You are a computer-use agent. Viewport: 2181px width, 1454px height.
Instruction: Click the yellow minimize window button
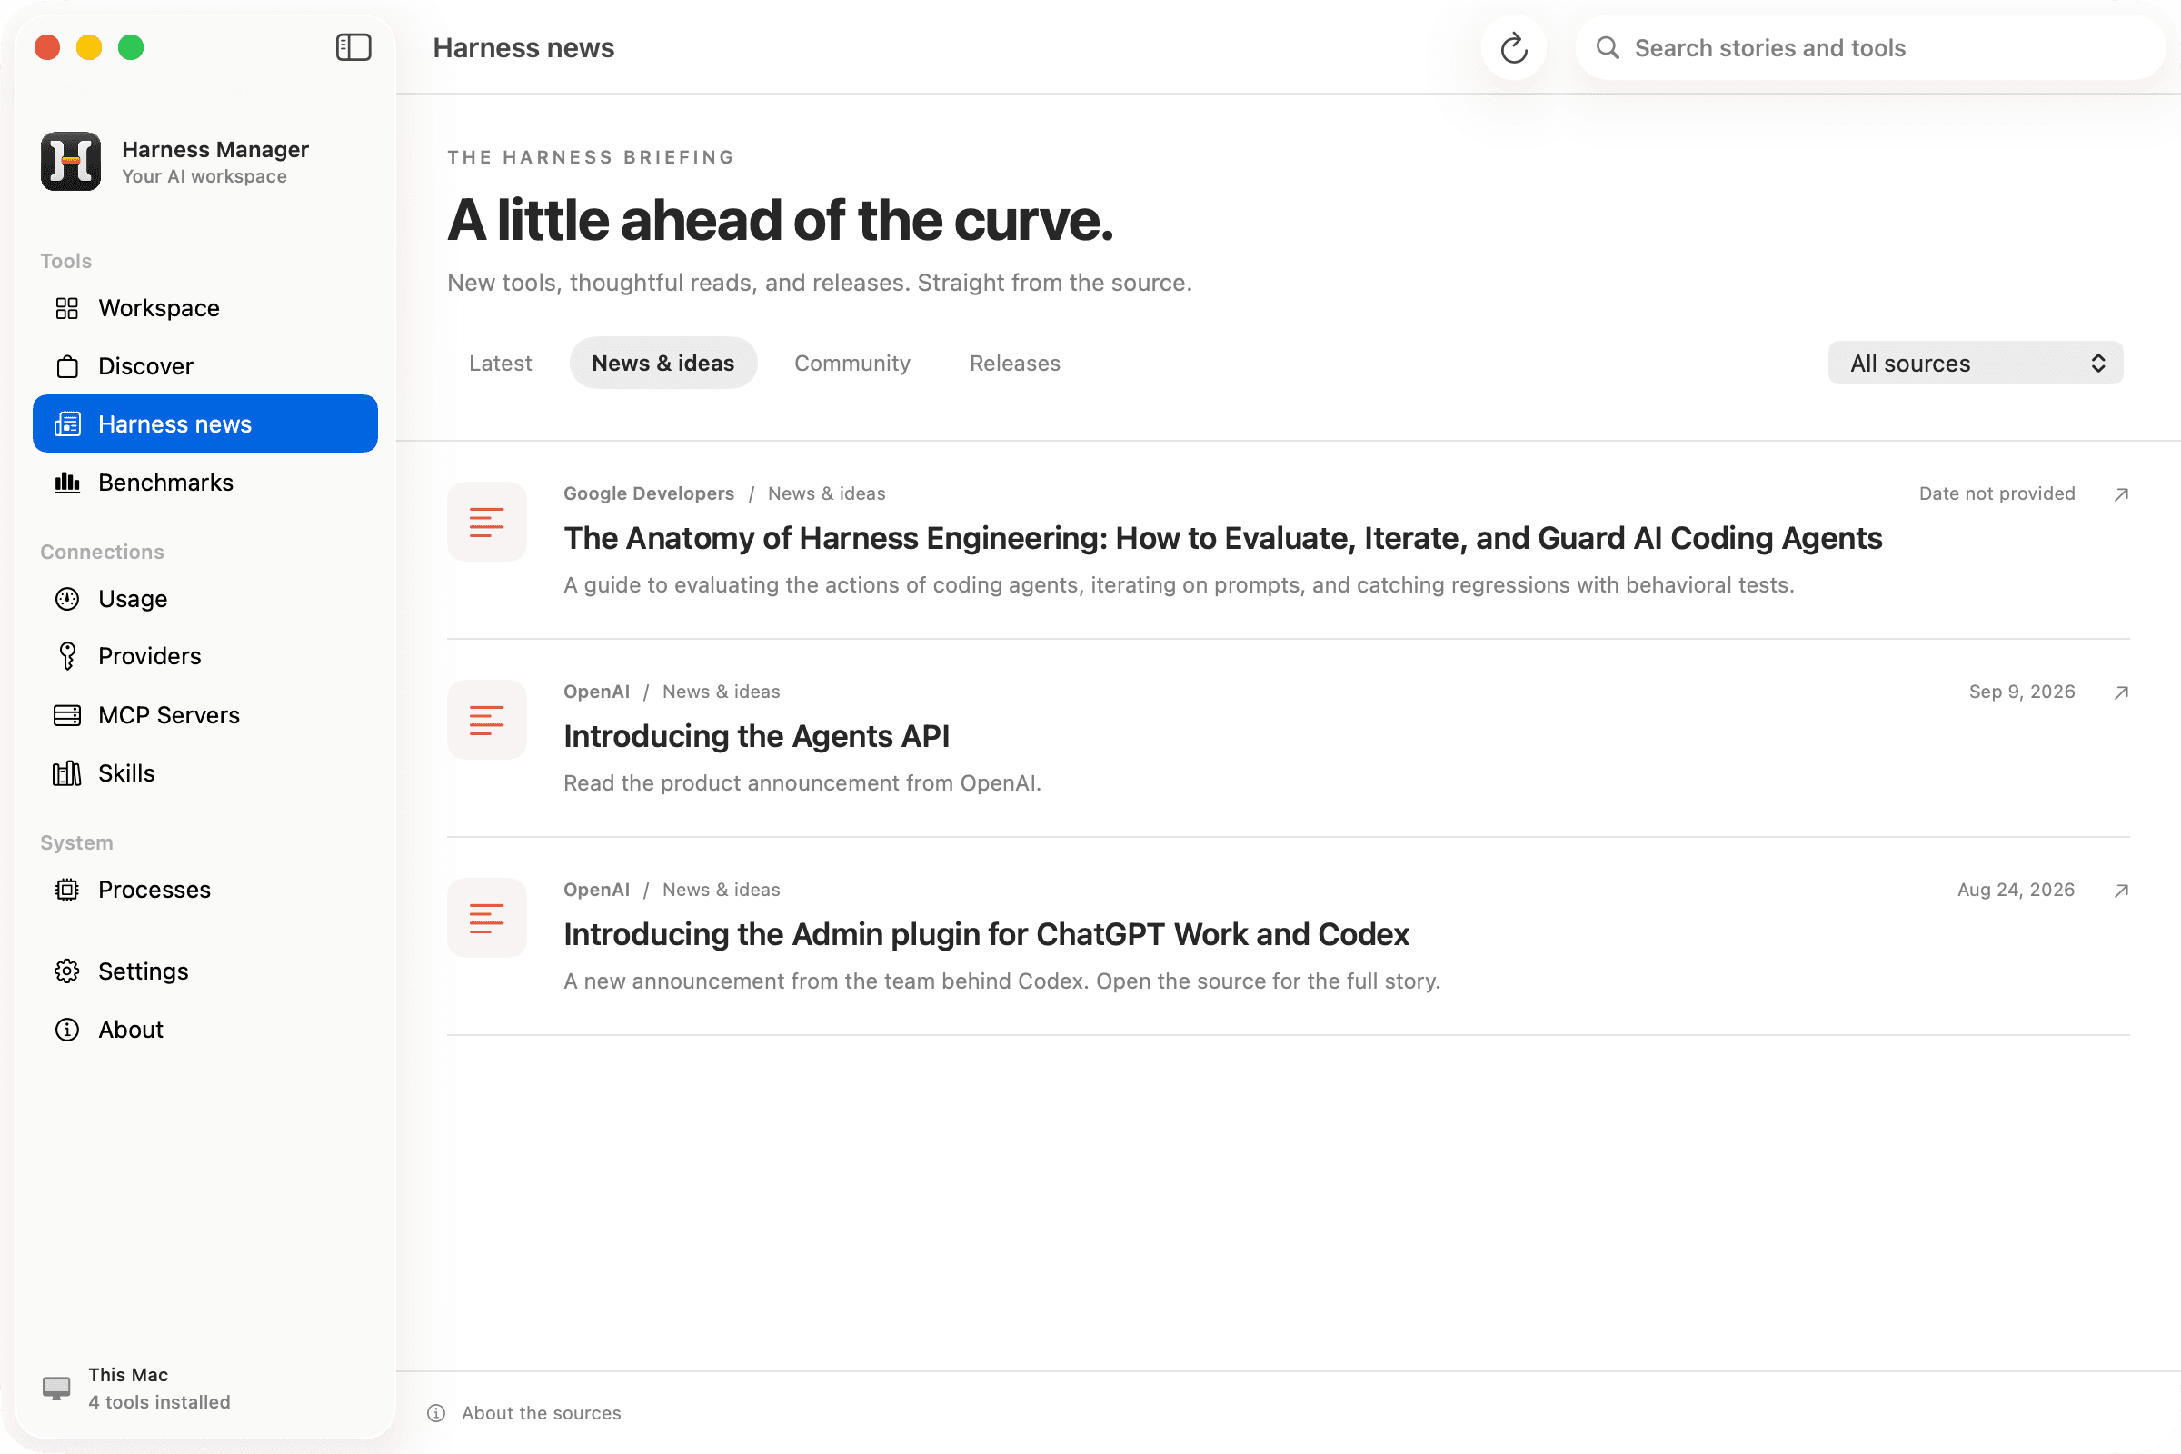point(89,47)
